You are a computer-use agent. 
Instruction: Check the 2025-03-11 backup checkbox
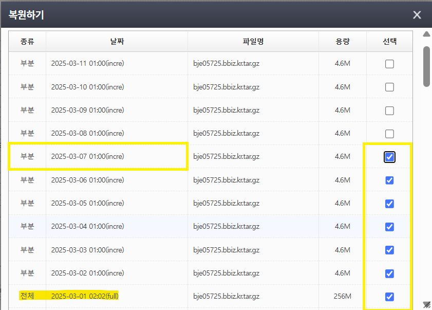point(389,64)
